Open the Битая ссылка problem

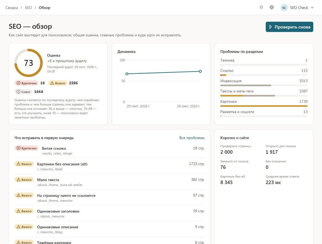pyautogui.click(x=54, y=148)
